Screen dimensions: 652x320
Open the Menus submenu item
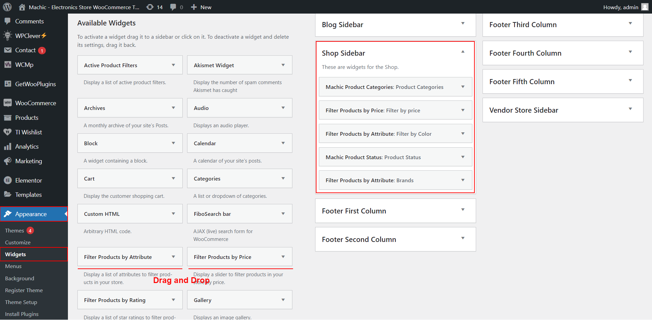click(13, 266)
